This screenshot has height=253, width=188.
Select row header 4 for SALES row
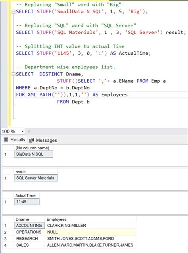point(8,245)
